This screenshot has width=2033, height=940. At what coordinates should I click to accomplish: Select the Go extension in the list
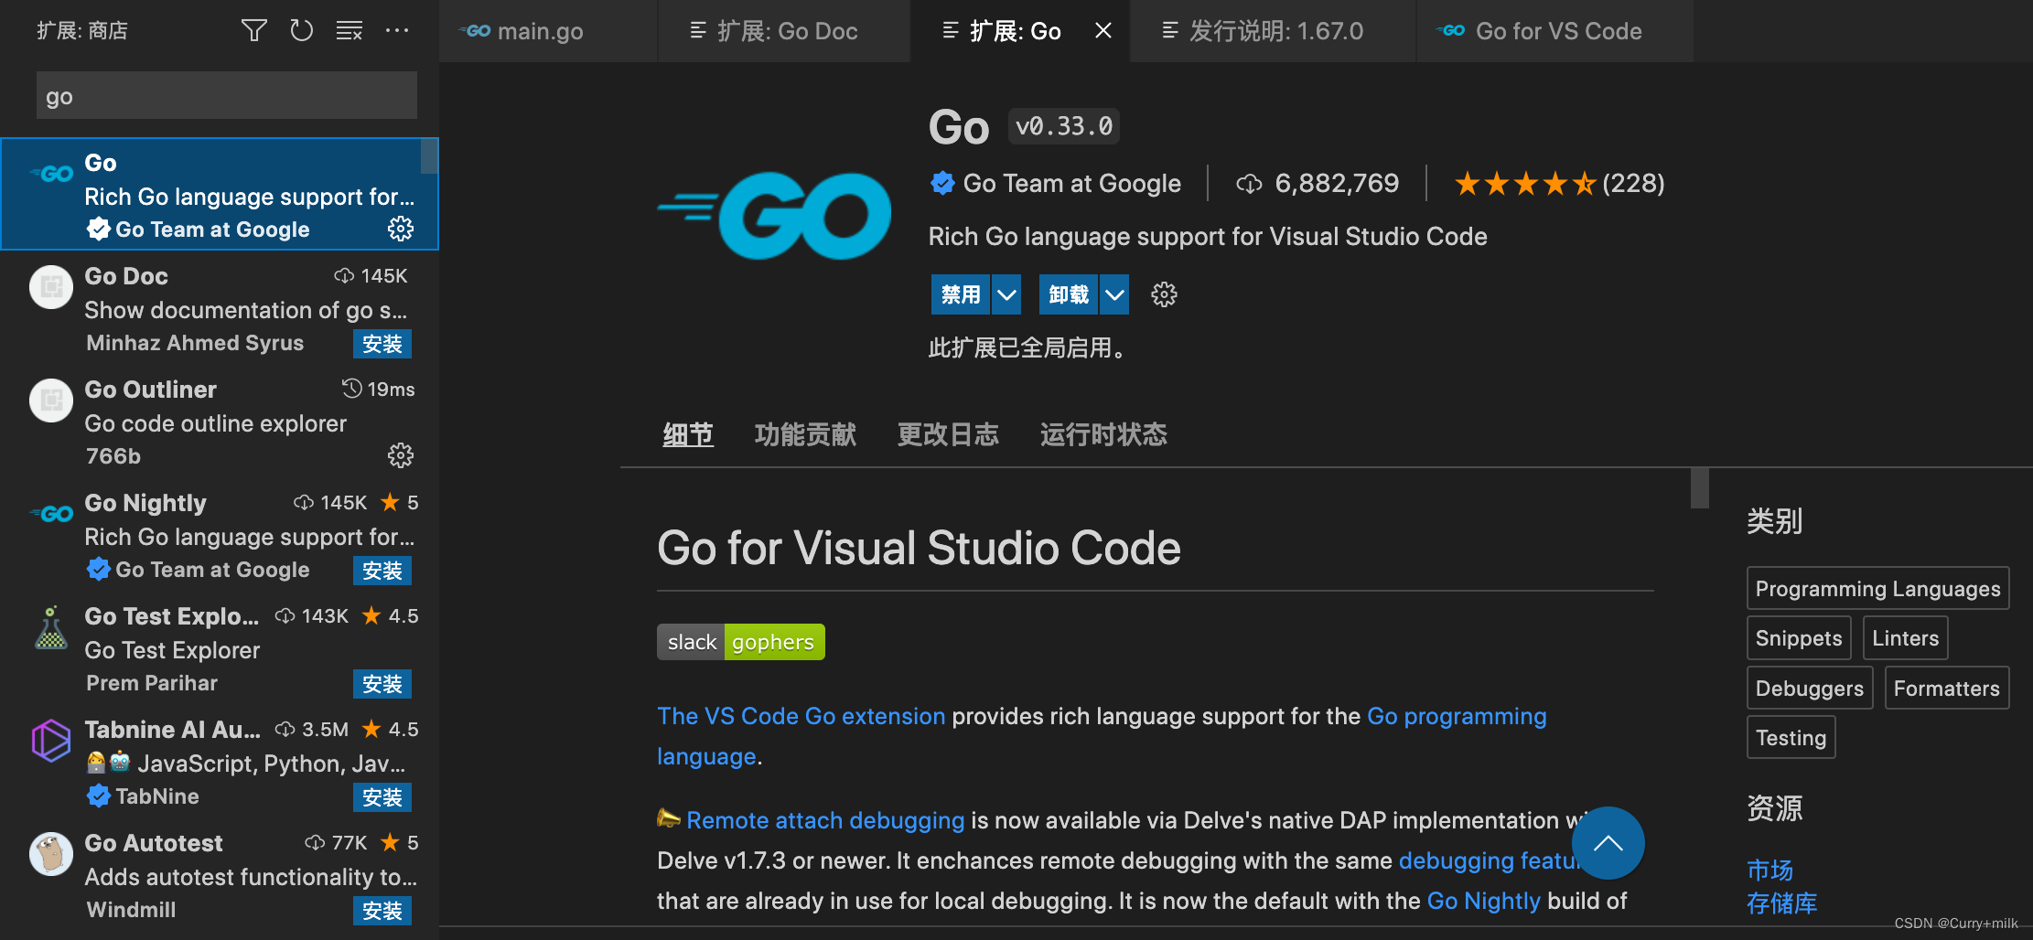(220, 194)
